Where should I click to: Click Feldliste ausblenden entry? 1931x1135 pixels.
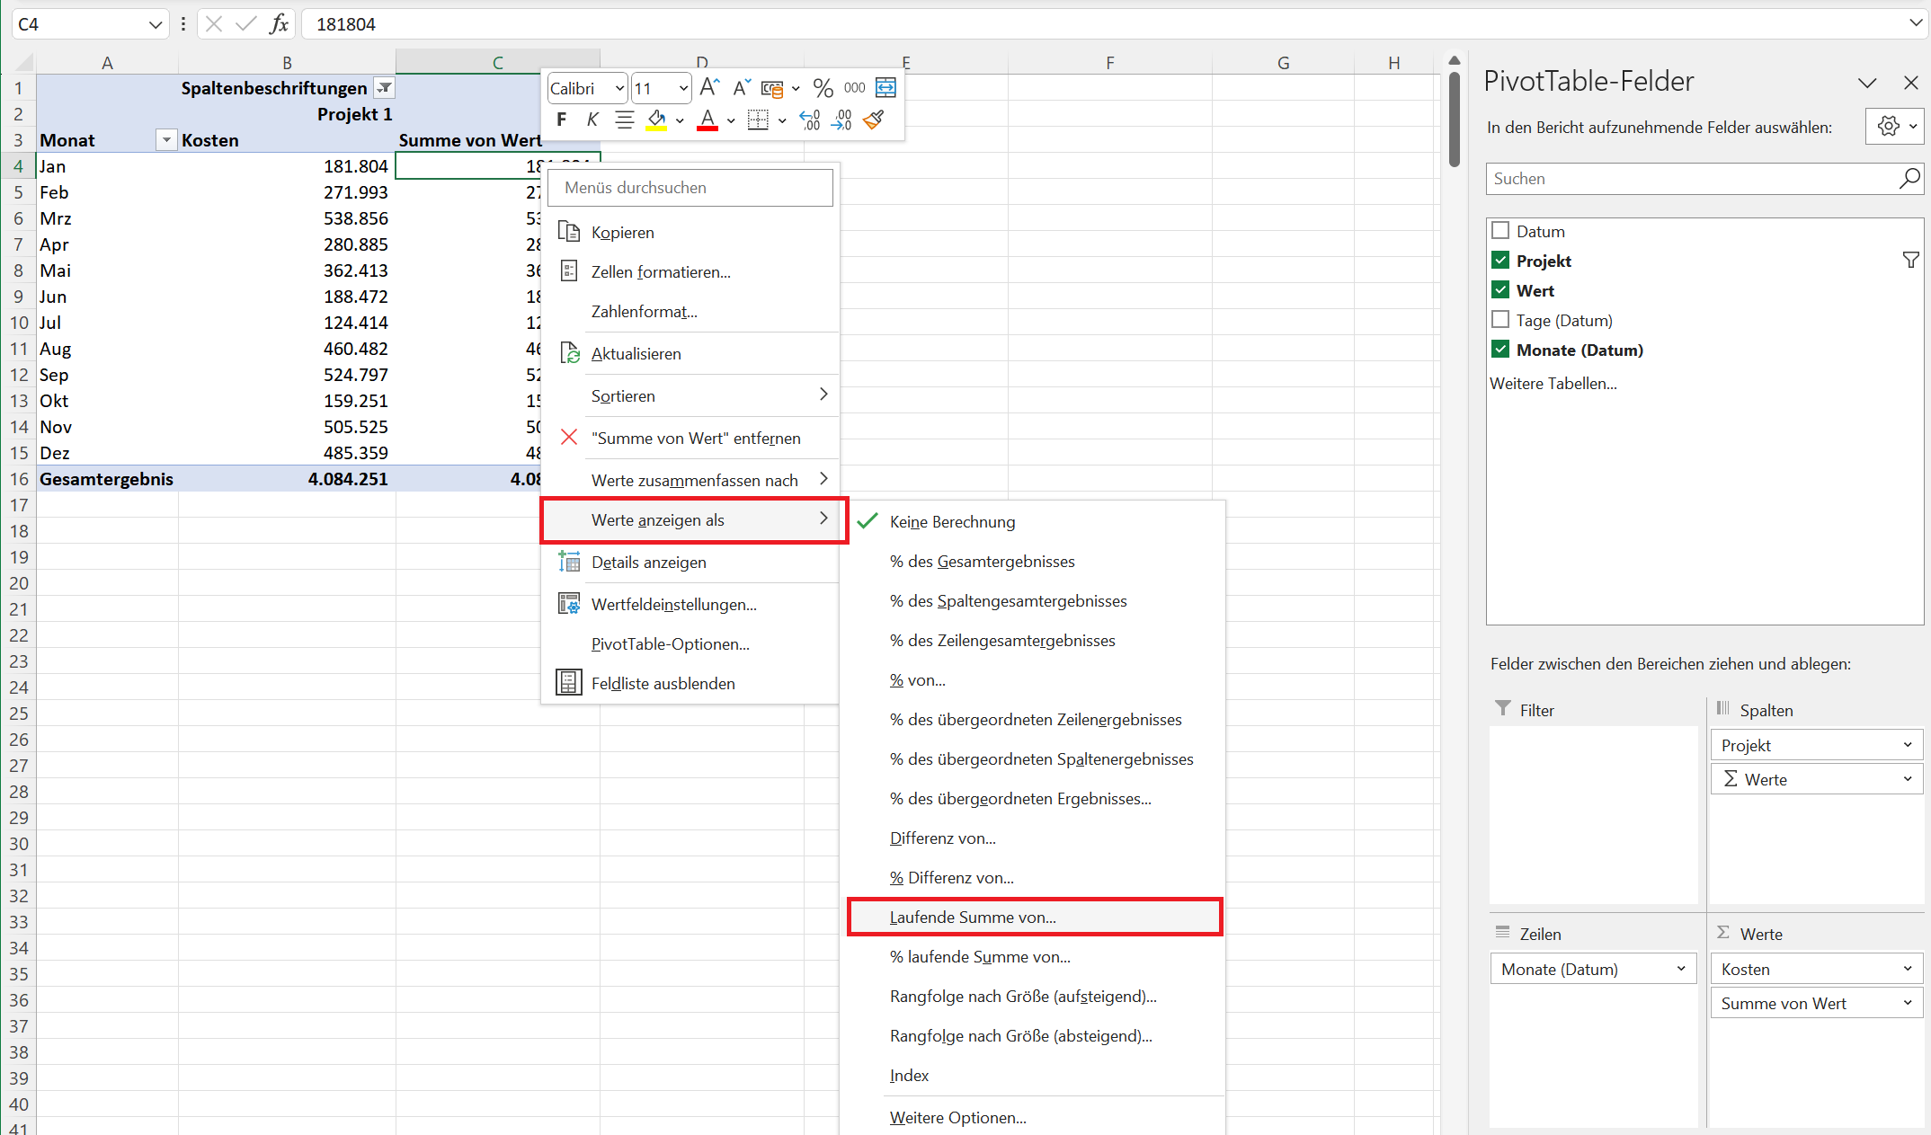tap(690, 683)
